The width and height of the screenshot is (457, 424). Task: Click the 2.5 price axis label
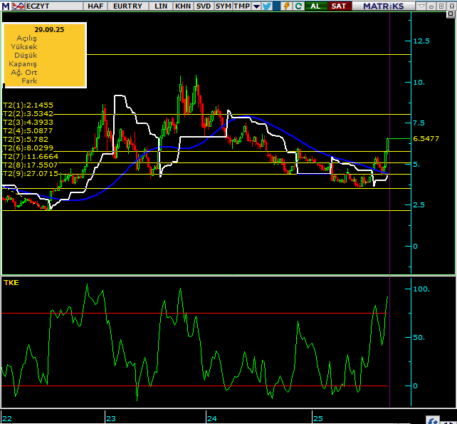pos(419,205)
